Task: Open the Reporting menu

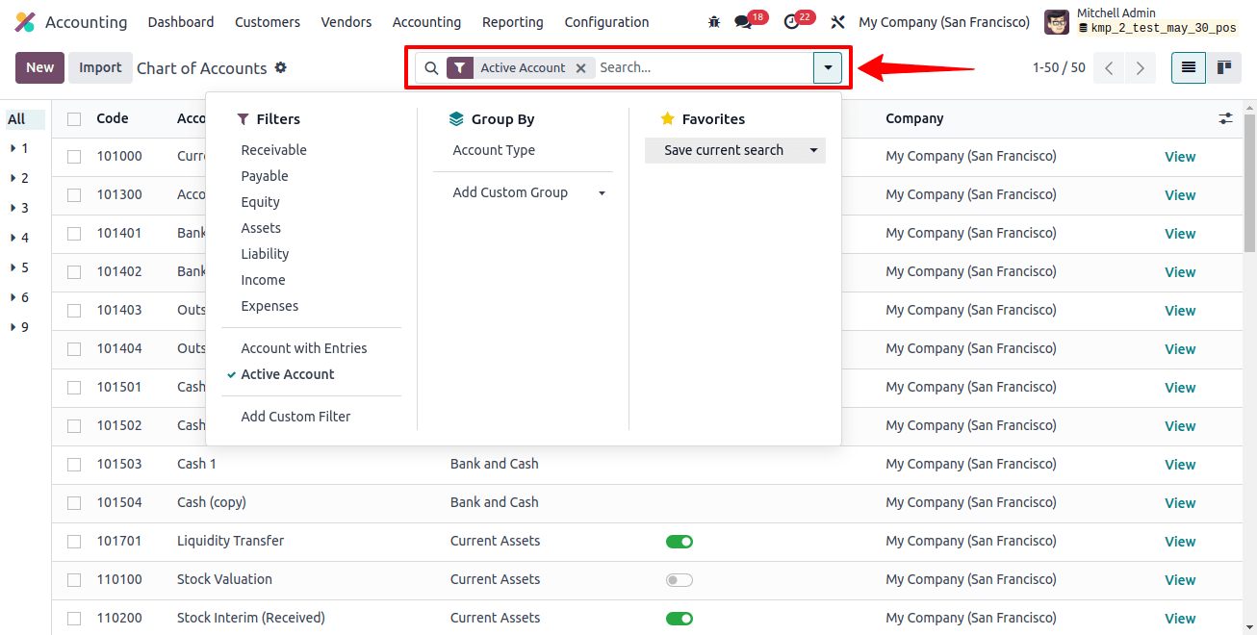Action: [x=513, y=22]
